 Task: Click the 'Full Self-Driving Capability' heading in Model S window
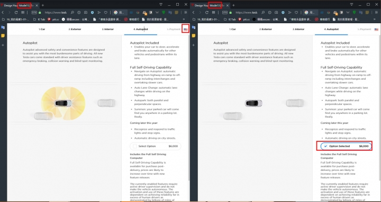(x=151, y=68)
